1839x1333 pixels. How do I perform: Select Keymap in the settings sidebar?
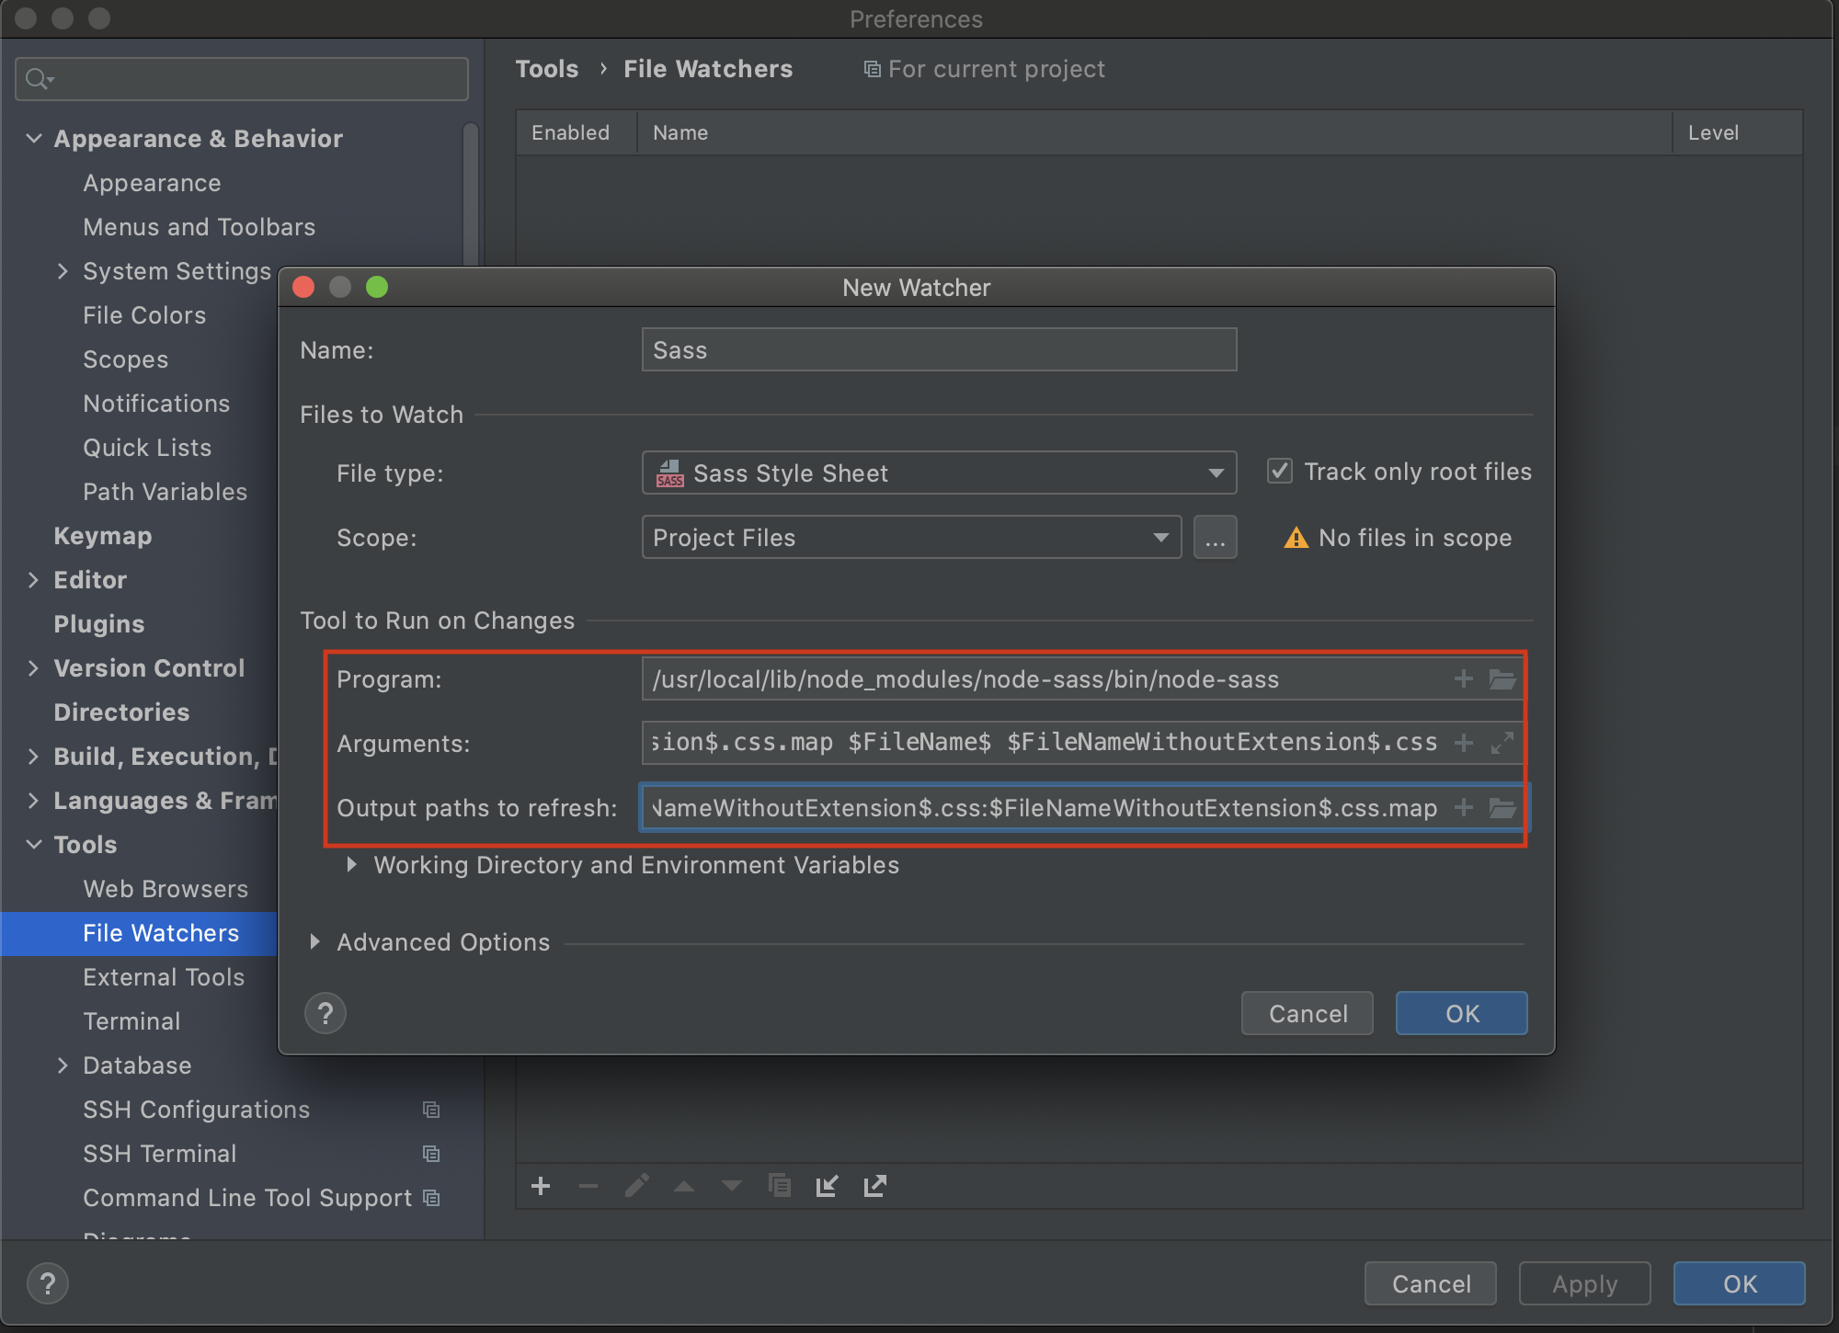pos(103,536)
